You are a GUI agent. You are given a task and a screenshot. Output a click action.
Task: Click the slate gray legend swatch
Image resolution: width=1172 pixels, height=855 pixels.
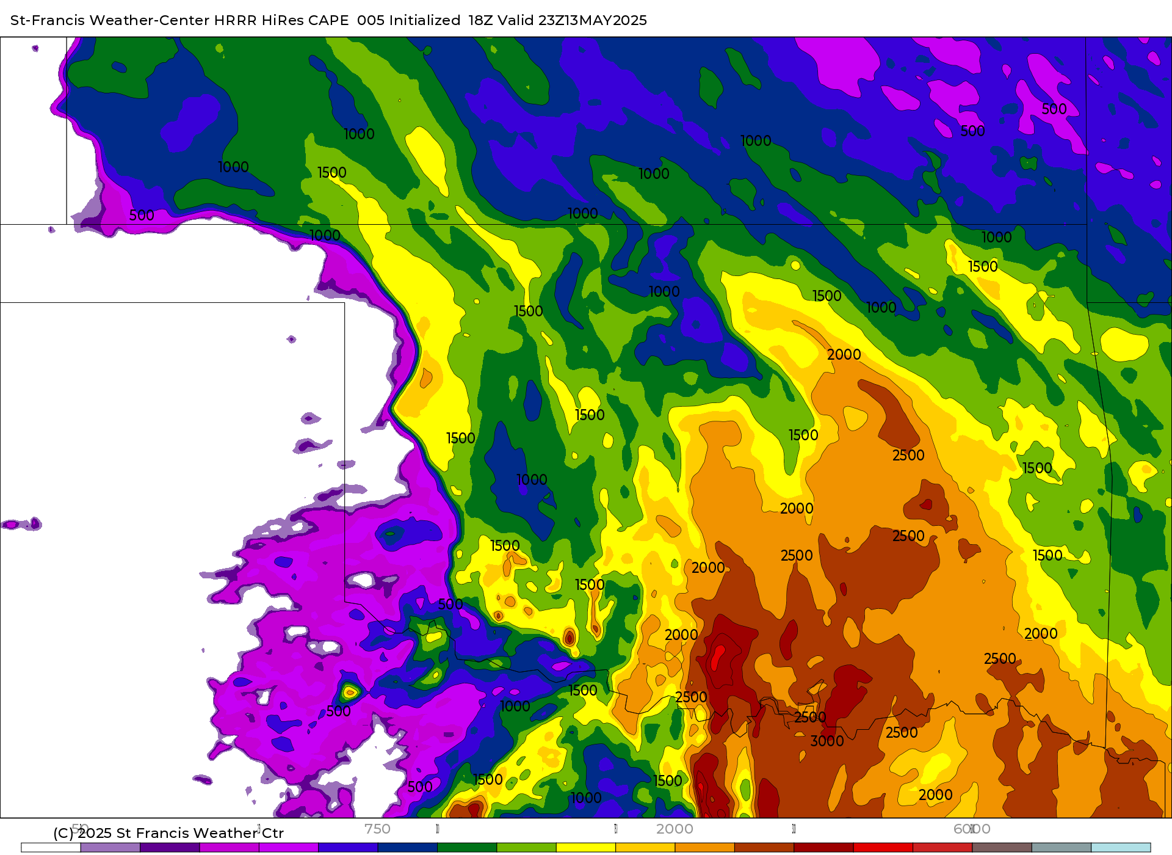[1062, 848]
